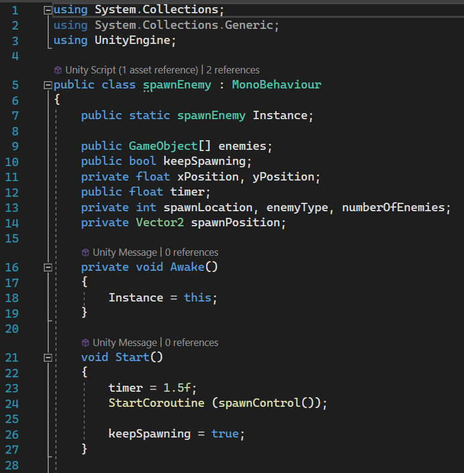Collapse the spawnEnemy class definition
Image resolution: width=464 pixels, height=473 pixels.
[48, 85]
